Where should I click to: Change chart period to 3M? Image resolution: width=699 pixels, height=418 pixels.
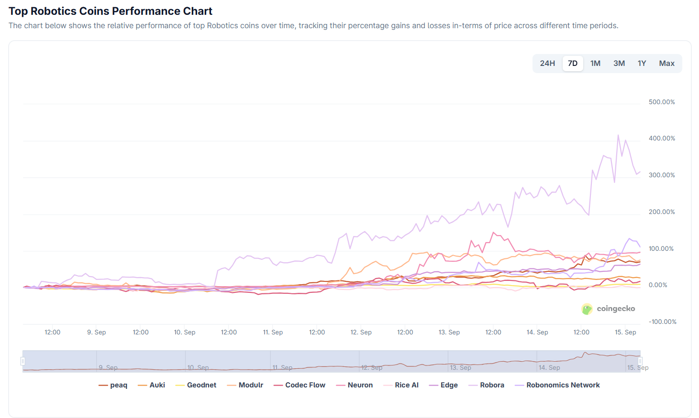pyautogui.click(x=619, y=64)
